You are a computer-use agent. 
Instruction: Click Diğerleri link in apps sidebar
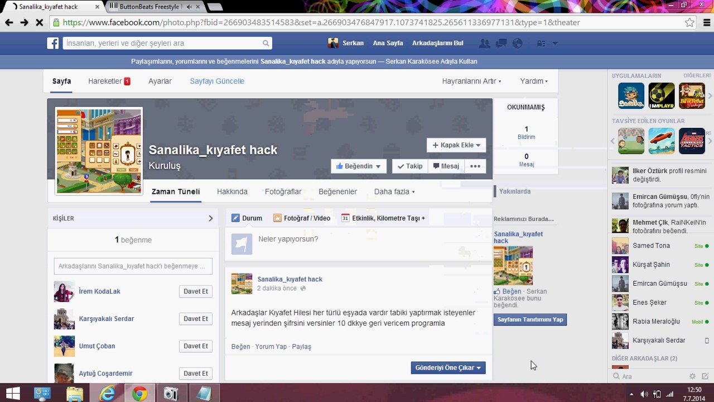(697, 75)
